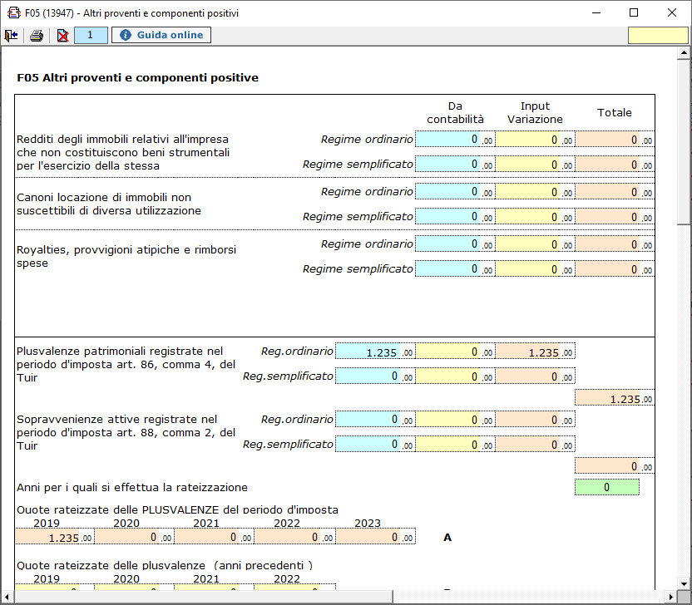Open the Guida online help button

pyautogui.click(x=161, y=35)
